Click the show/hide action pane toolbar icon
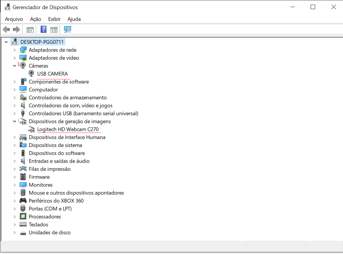Image resolution: width=343 pixels, height=254 pixels. [x=54, y=30]
